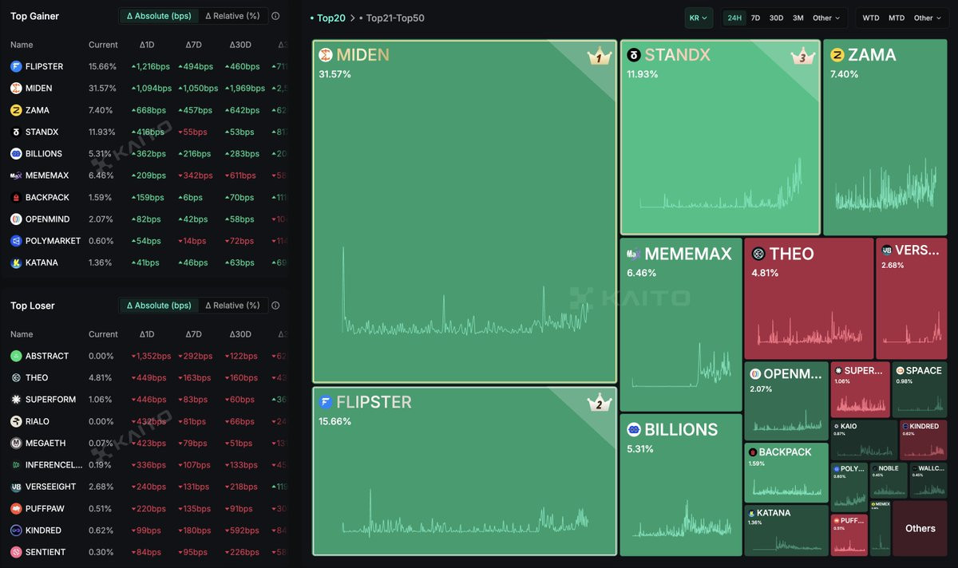The width and height of the screenshot is (958, 568).
Task: Click the POLYMARKET logo in Top Gainer list
Action: click(x=16, y=241)
